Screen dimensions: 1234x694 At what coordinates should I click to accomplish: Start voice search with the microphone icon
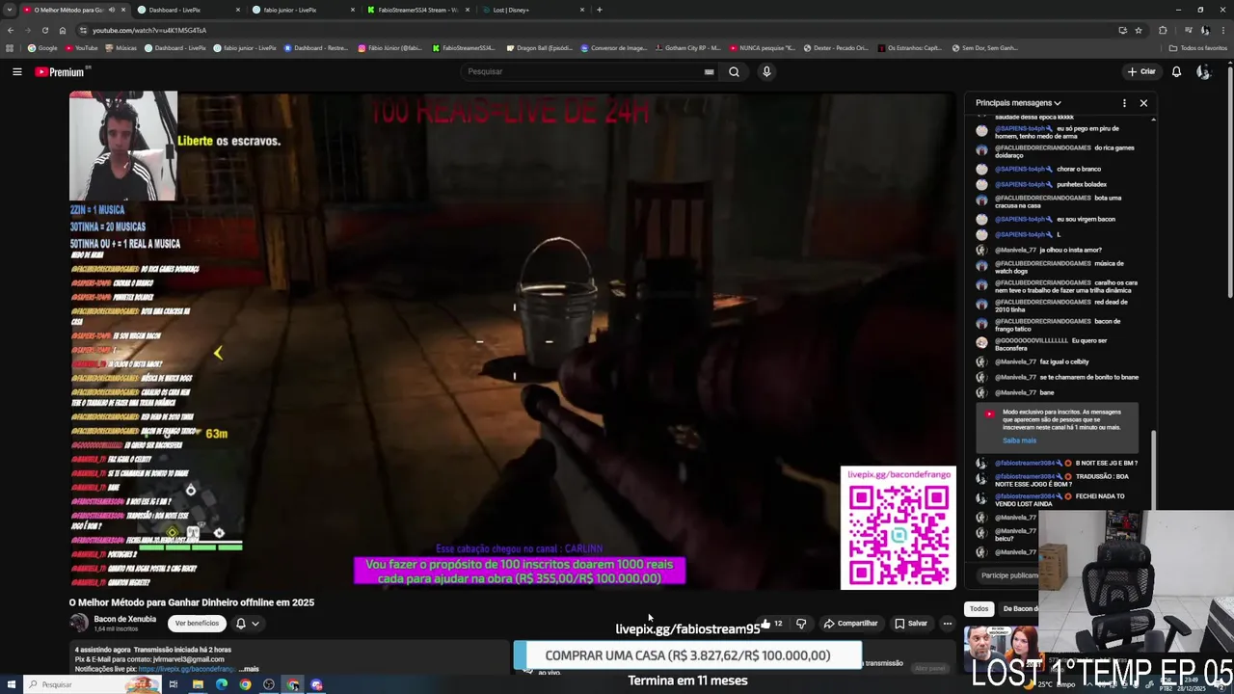point(766,71)
